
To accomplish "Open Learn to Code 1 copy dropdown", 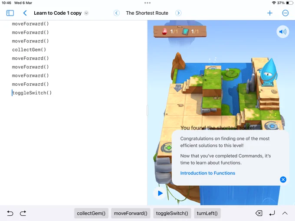I will 86,13.
